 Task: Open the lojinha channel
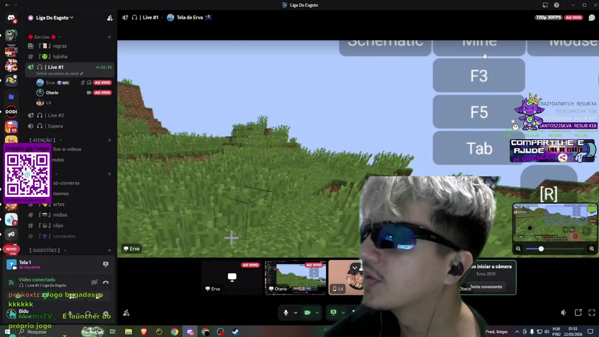point(70,57)
